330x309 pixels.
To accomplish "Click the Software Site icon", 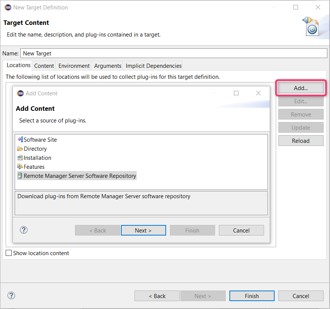I will point(20,139).
